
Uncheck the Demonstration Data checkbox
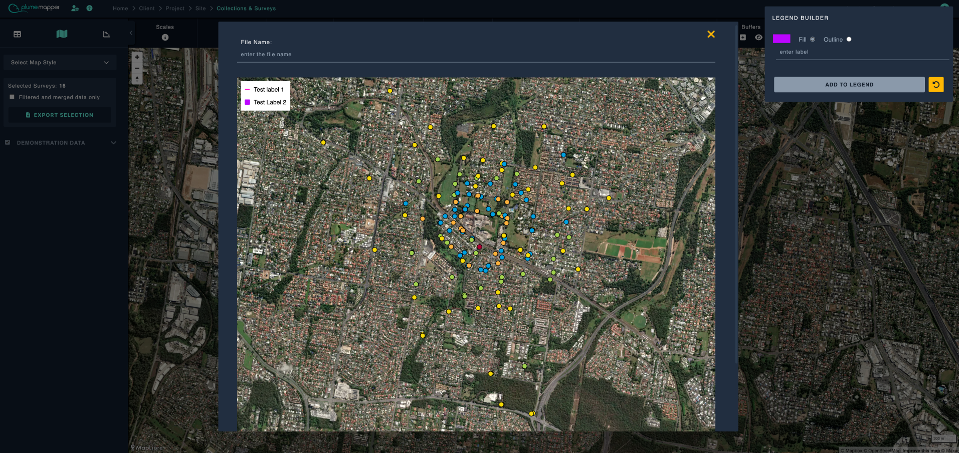point(8,142)
